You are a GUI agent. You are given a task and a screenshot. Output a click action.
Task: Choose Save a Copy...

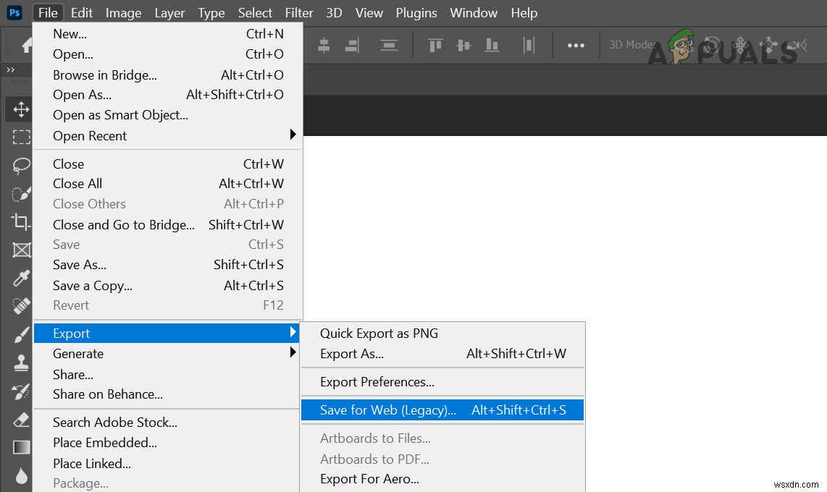click(168, 286)
